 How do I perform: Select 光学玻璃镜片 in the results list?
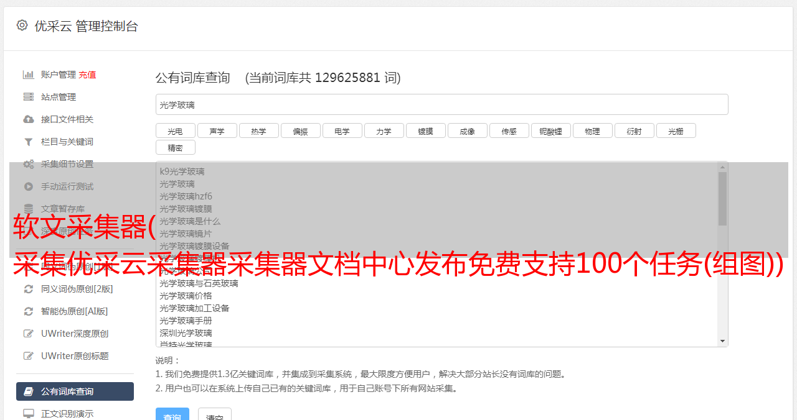tap(186, 234)
